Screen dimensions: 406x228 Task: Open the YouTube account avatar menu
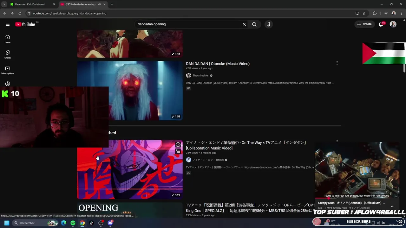393,24
